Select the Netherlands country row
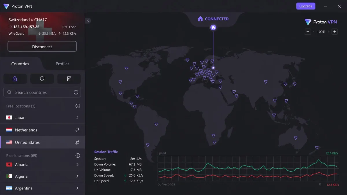The height and width of the screenshot is (195, 347). [43, 130]
